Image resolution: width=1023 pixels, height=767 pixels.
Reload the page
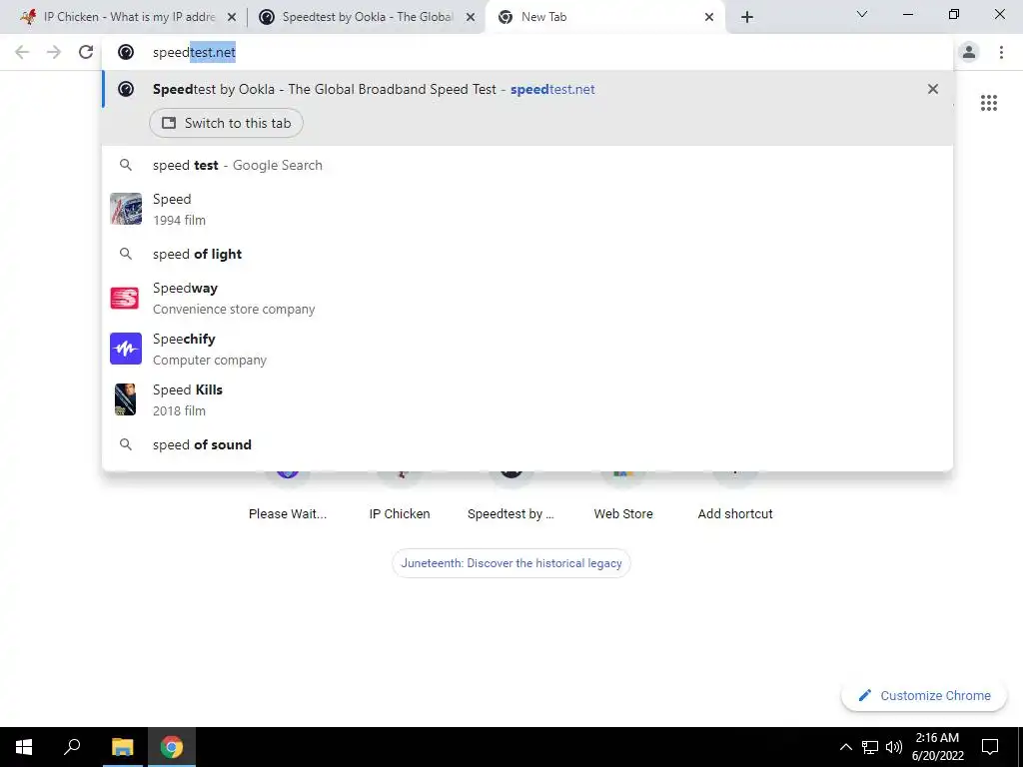tap(86, 52)
